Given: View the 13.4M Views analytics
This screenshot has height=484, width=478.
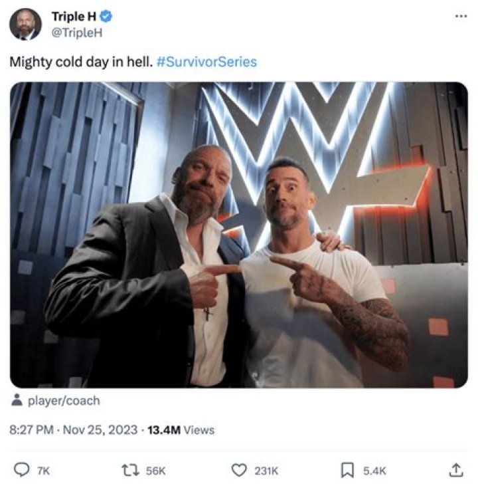Looking at the screenshot, I should [181, 430].
